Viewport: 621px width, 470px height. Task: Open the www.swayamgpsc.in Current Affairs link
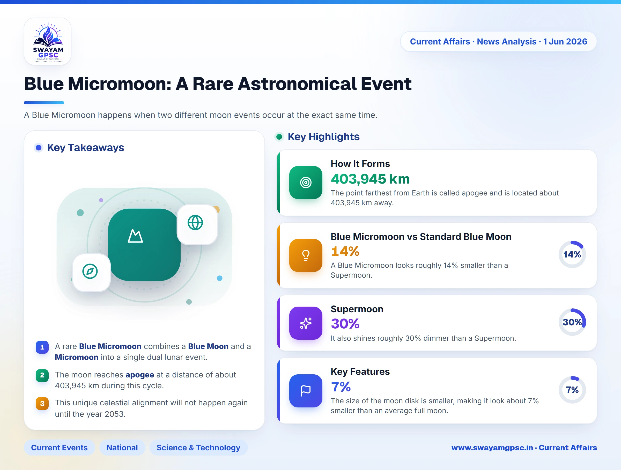[x=524, y=448]
